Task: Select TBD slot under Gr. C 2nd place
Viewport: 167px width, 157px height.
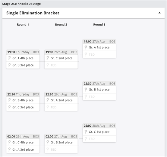Action: [x=61, y=65]
